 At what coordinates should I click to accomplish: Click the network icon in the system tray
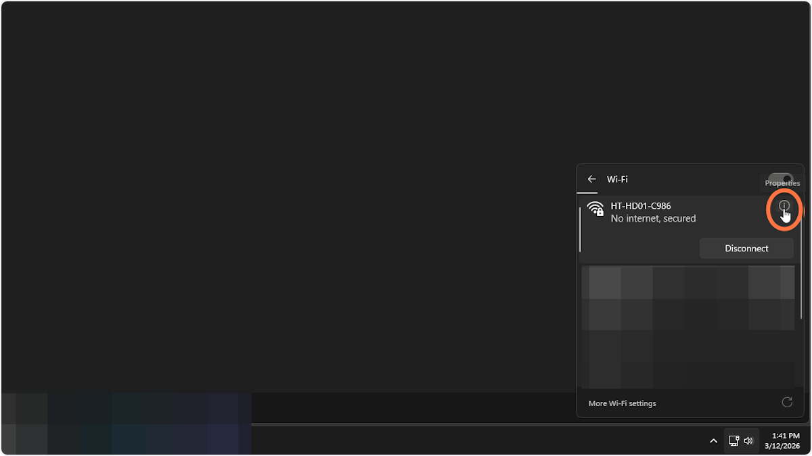[x=734, y=440]
